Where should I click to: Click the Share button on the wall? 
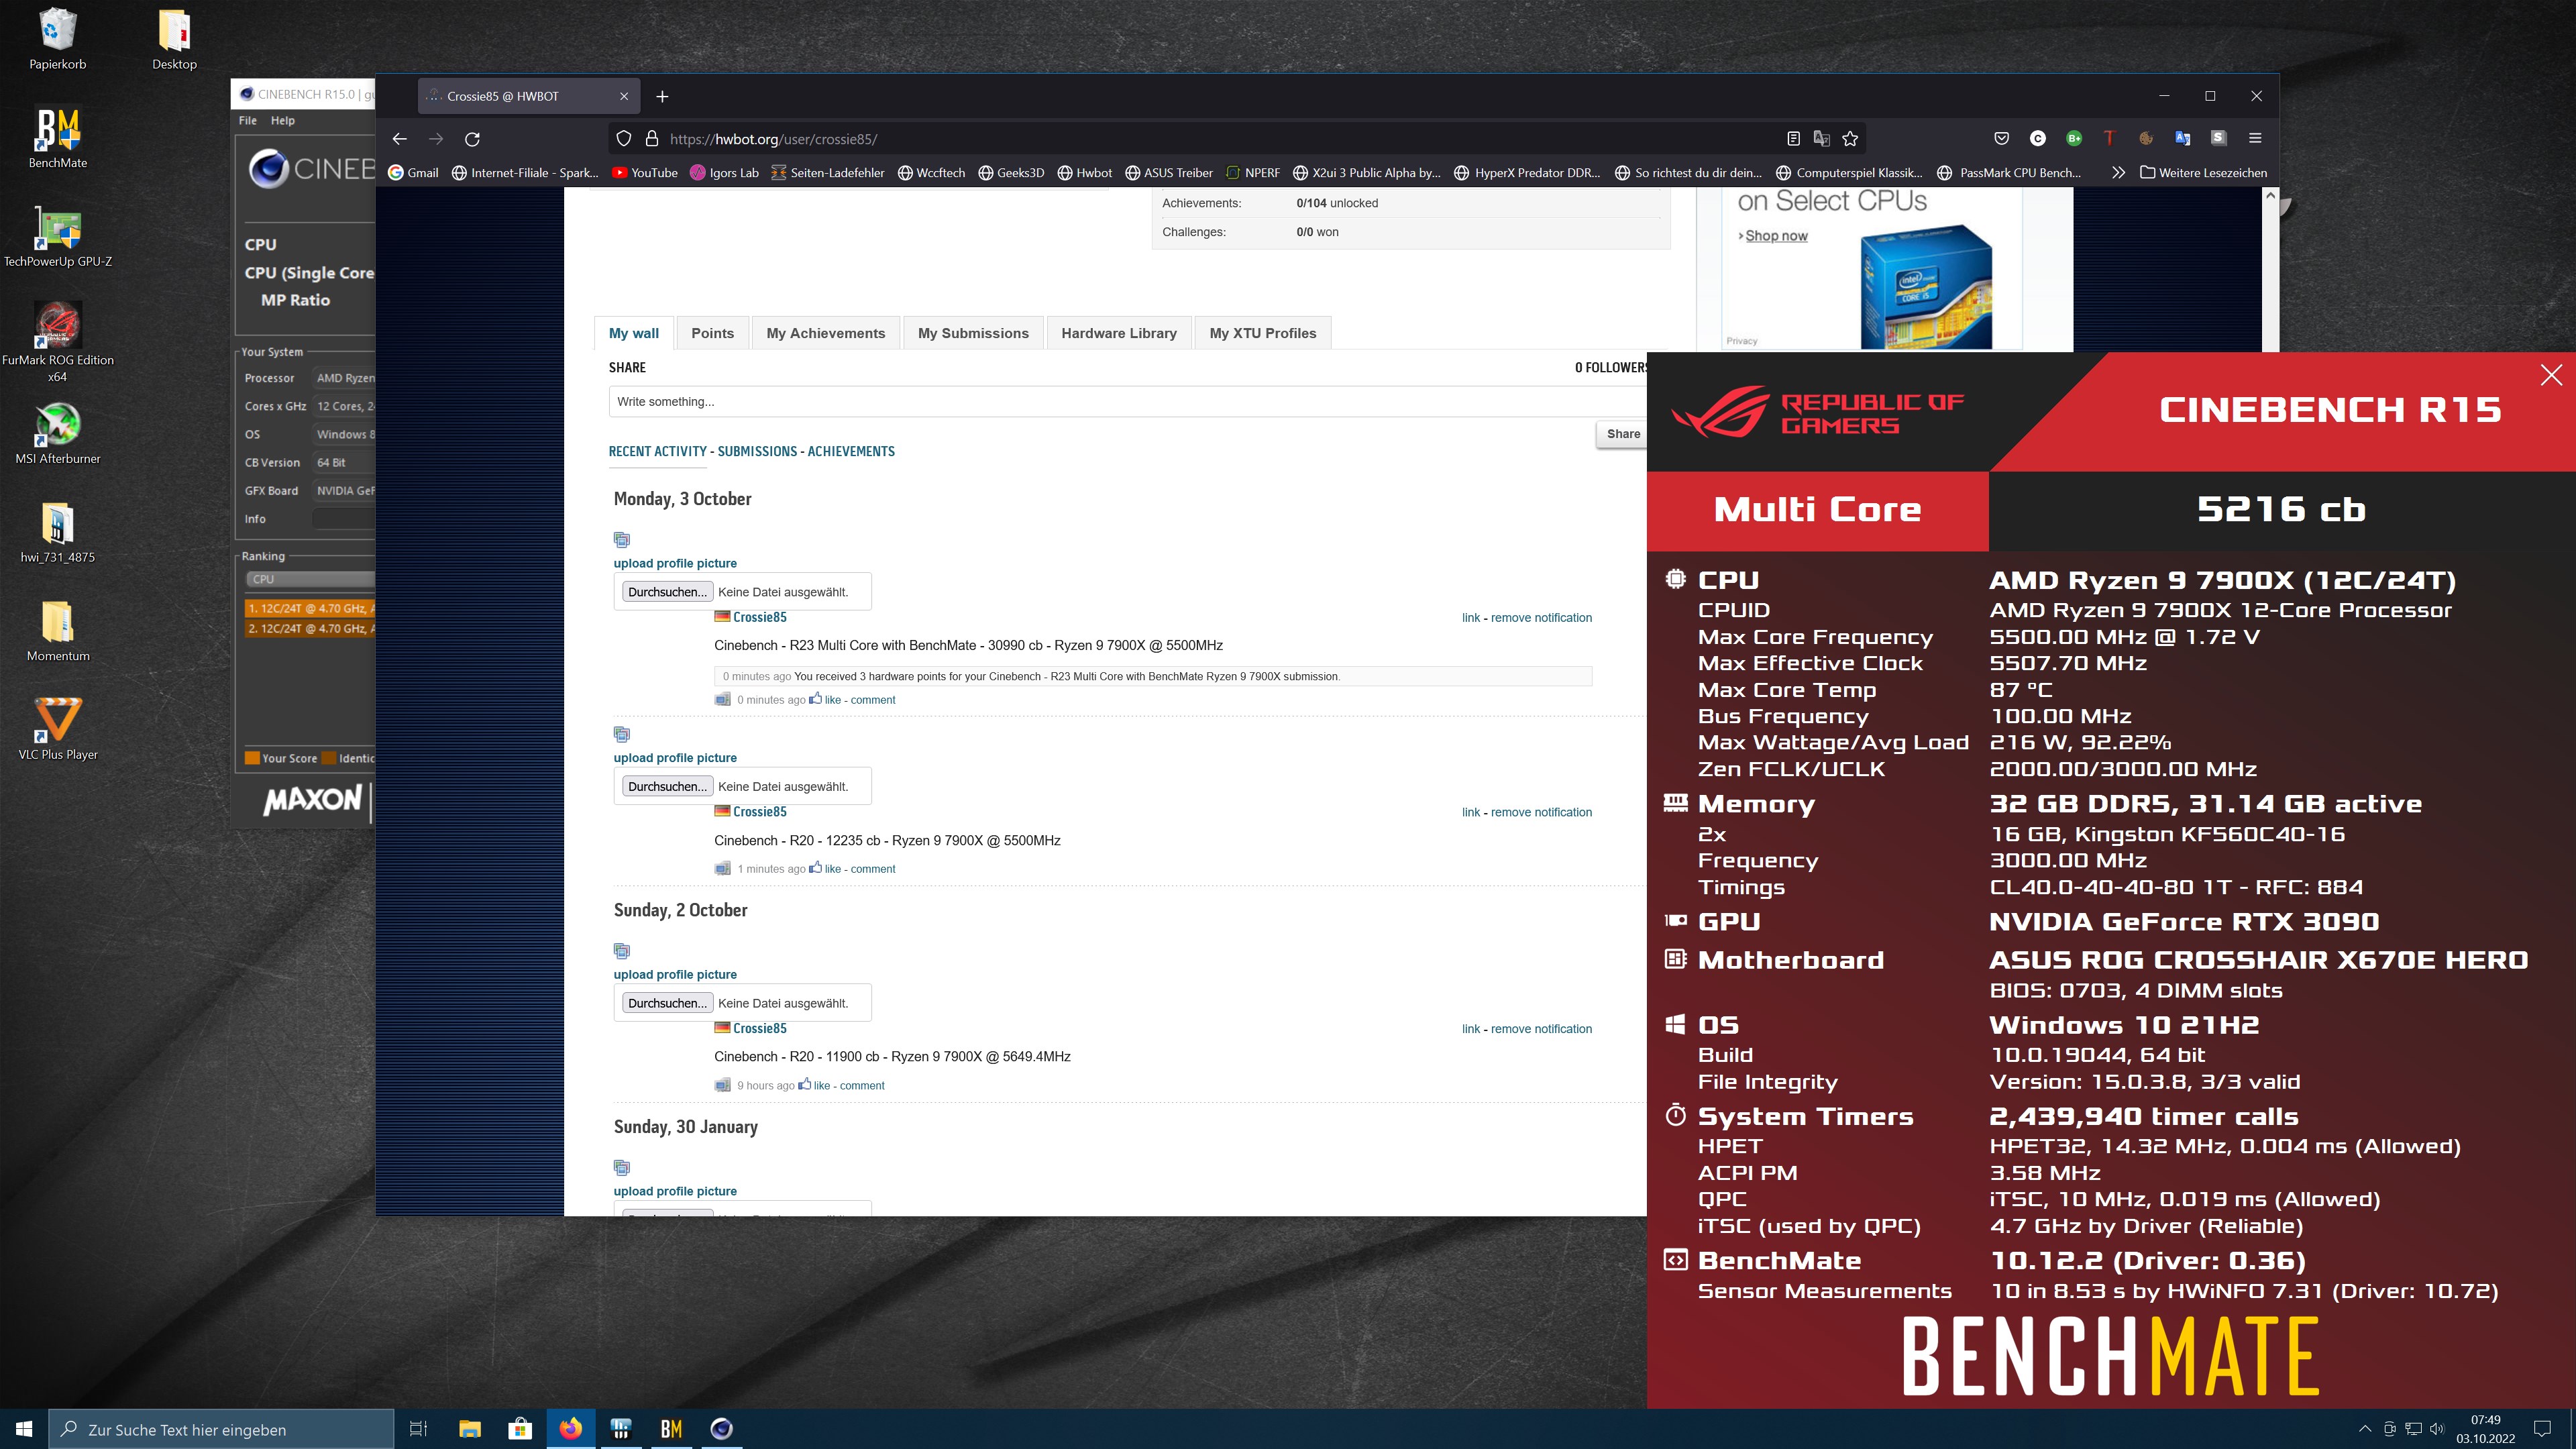pyautogui.click(x=1621, y=434)
